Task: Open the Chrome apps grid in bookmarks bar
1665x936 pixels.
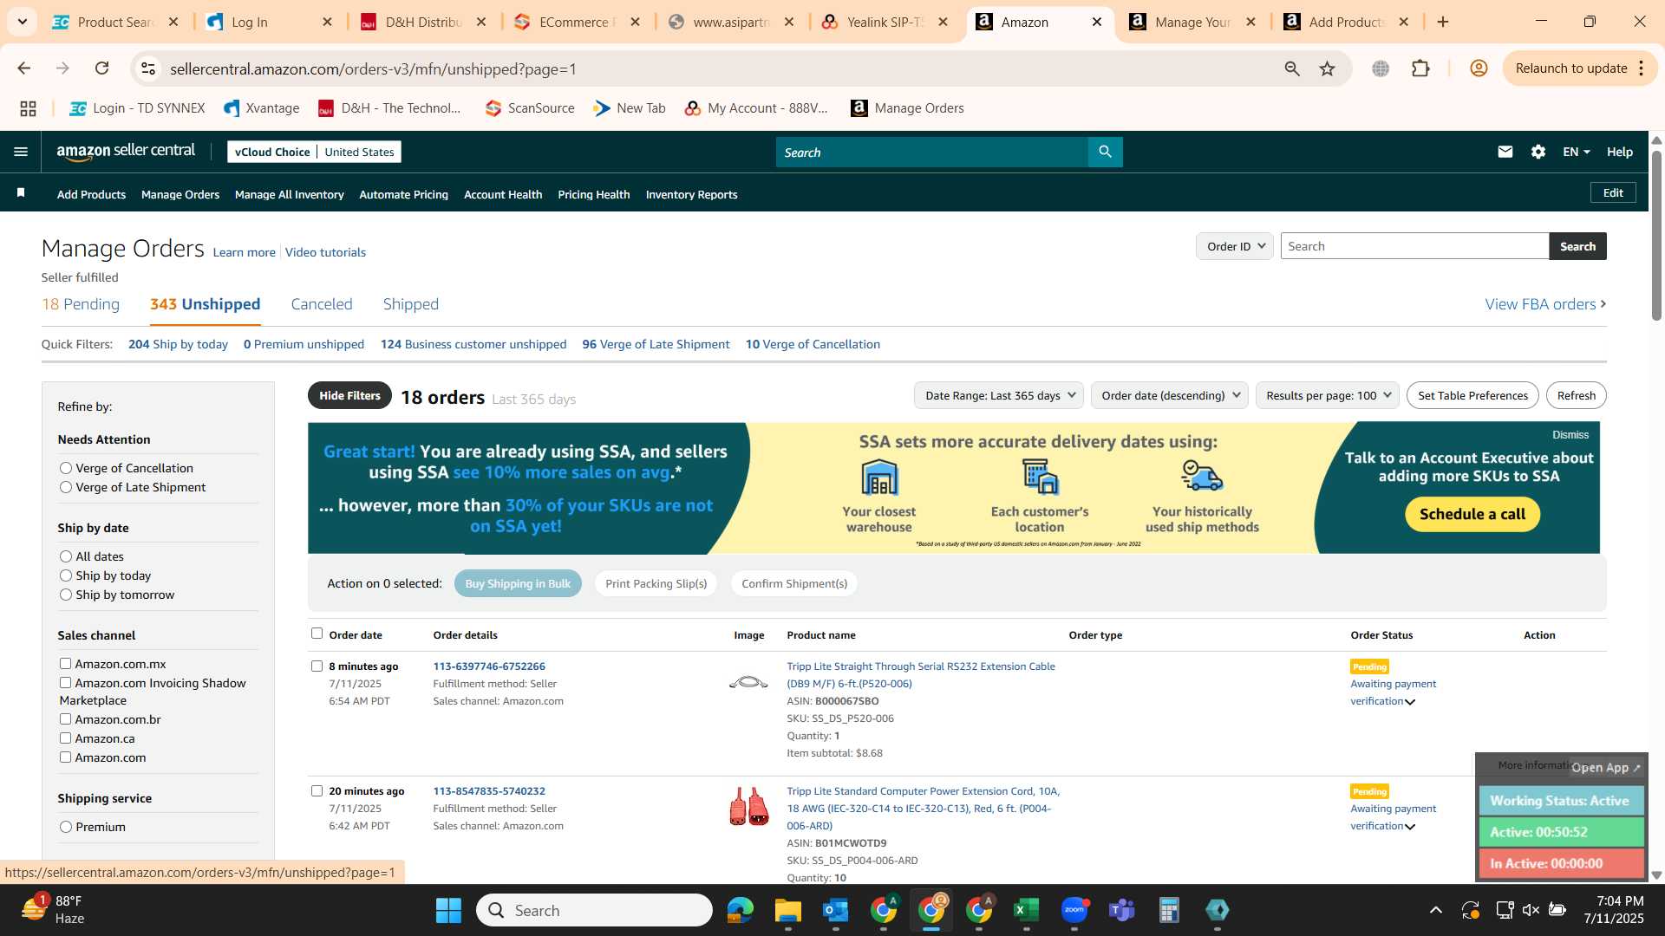Action: pos(28,108)
